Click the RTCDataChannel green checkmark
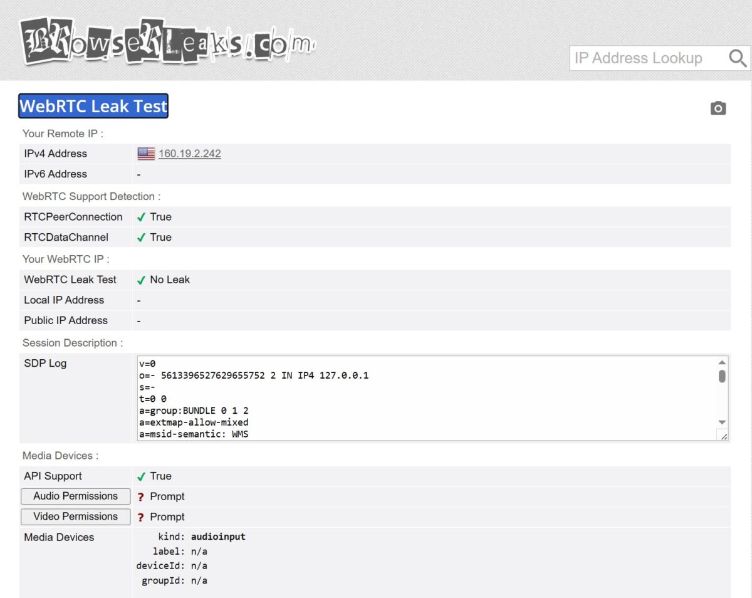This screenshot has height=598, width=752. click(x=142, y=238)
